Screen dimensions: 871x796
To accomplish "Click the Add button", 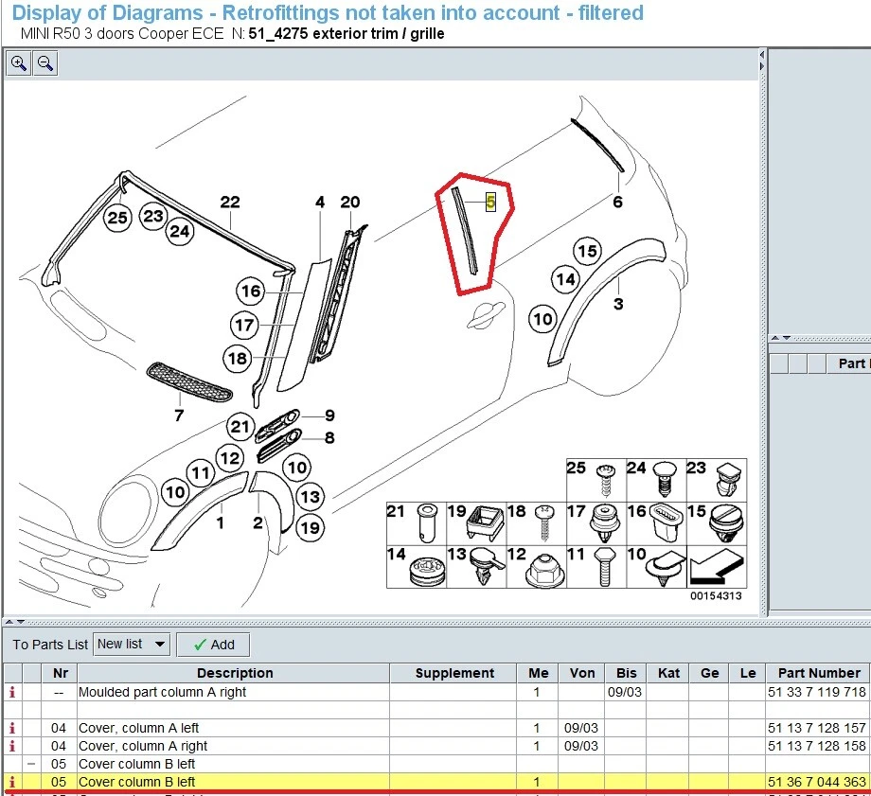I will (213, 645).
